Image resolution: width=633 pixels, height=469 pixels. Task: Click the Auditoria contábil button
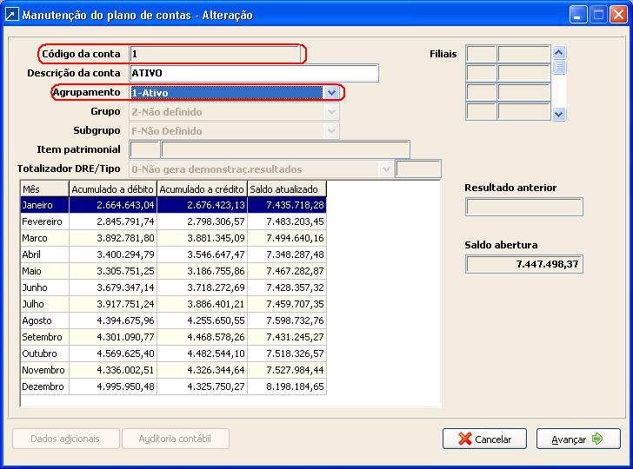(x=176, y=439)
